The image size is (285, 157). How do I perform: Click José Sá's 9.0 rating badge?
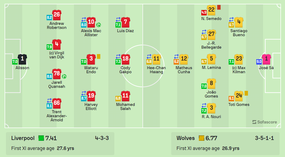pos(259,62)
